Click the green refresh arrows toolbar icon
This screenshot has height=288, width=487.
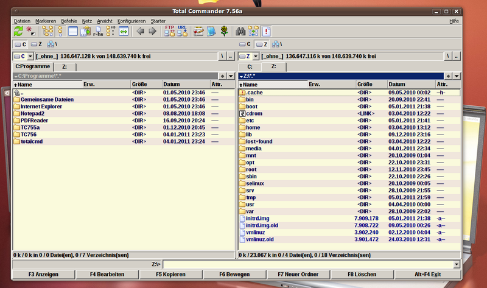(19, 31)
